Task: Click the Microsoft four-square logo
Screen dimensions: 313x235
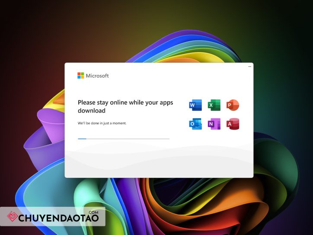Action: pos(81,76)
